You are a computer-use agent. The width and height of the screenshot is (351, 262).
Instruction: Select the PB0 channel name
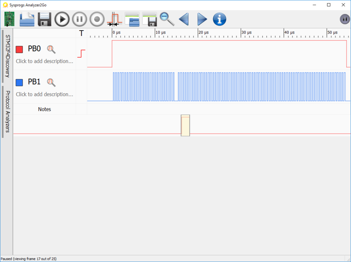point(34,49)
